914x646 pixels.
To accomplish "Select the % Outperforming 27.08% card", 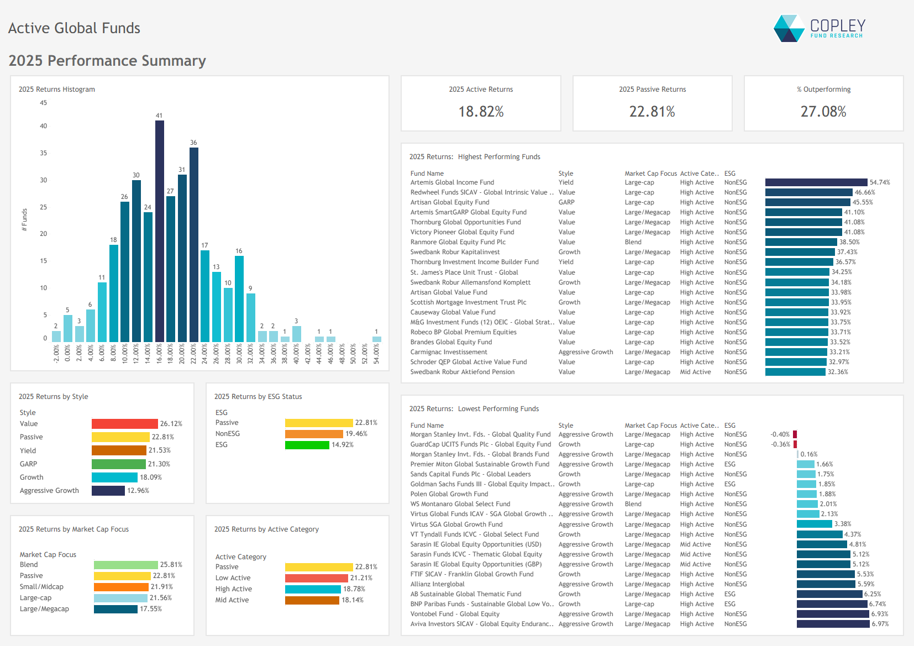I will (823, 103).
